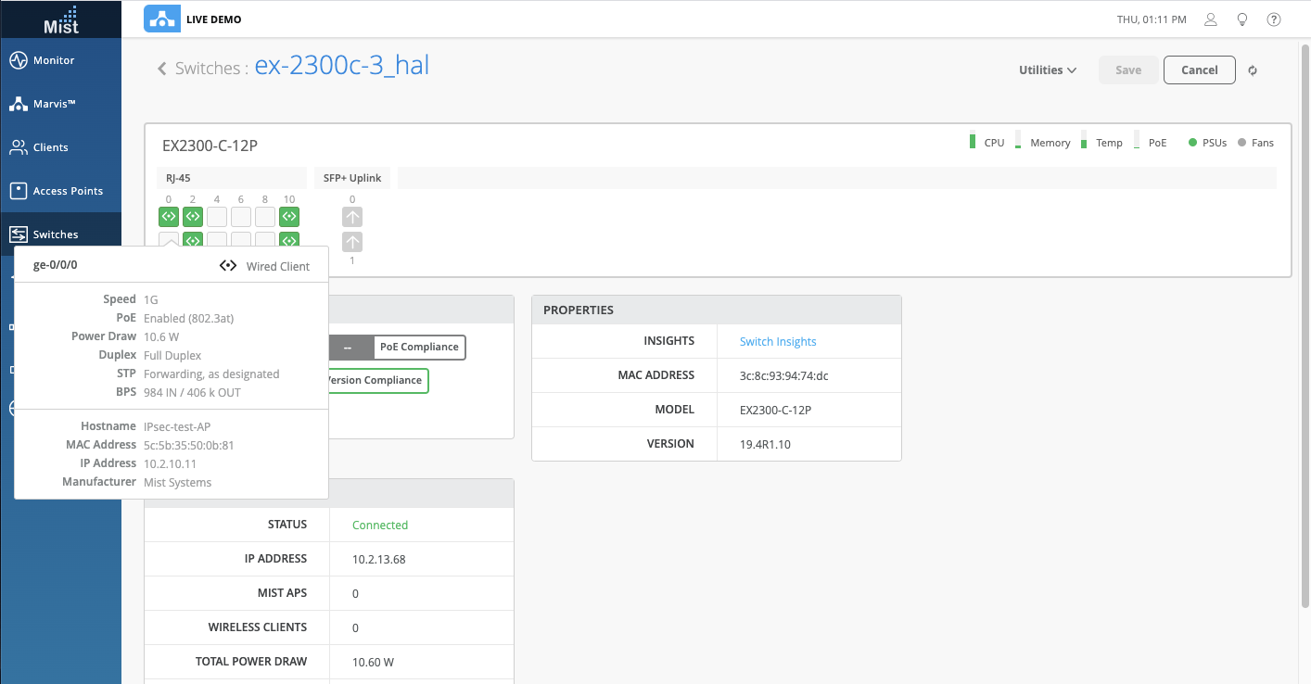Image resolution: width=1311 pixels, height=684 pixels.
Task: Click the switch name ex-2300c-3_hal
Action: (342, 66)
